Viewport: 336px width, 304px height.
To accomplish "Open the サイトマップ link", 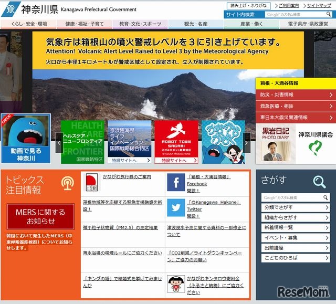I will (x=319, y=6).
